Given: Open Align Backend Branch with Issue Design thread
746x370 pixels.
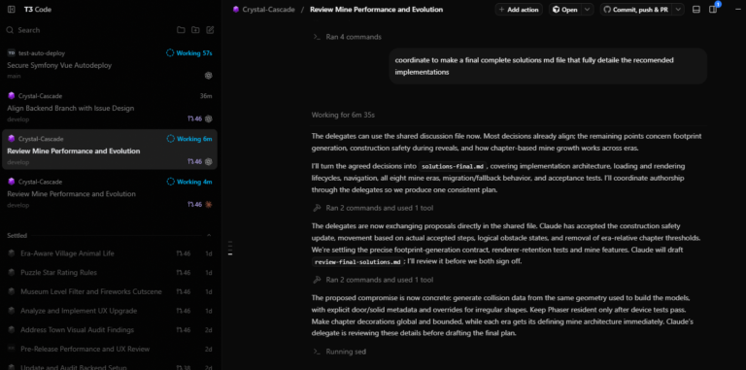Looking at the screenshot, I should coord(70,108).
